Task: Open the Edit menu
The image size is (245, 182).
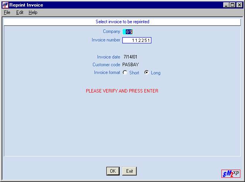Action: point(20,12)
